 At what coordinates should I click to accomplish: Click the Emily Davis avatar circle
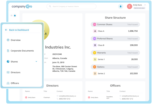coord(130,7)
